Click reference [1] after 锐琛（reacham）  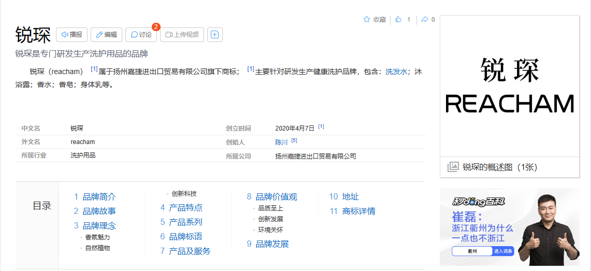click(94, 69)
